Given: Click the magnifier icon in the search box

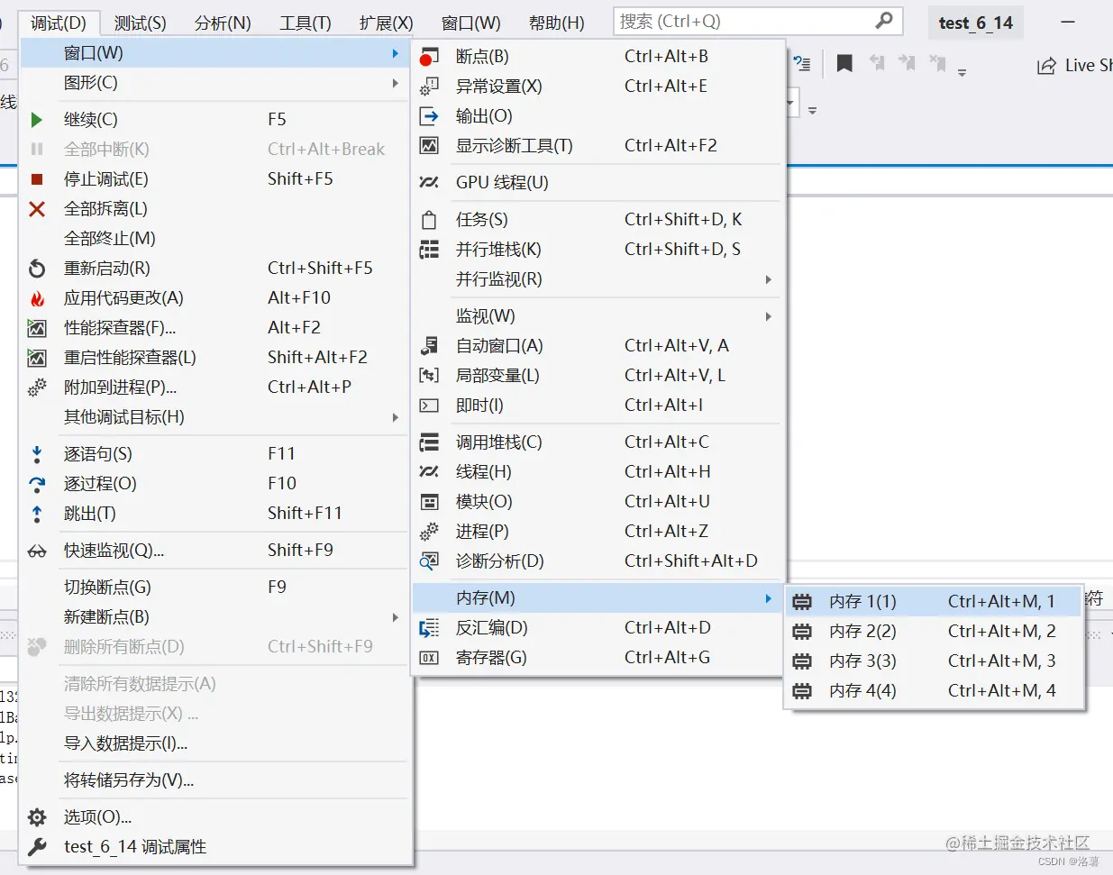Looking at the screenshot, I should [884, 20].
